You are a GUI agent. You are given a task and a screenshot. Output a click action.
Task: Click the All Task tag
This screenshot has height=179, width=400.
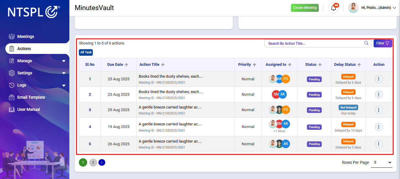click(86, 52)
